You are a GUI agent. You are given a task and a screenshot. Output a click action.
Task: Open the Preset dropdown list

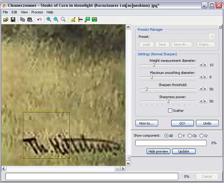tap(212, 37)
